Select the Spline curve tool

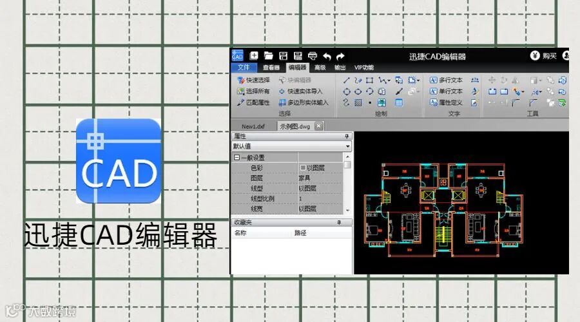click(x=346, y=102)
